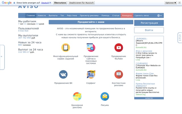Click the 24-hour payouts value 112 583.17 руб.

click(x=26, y=52)
